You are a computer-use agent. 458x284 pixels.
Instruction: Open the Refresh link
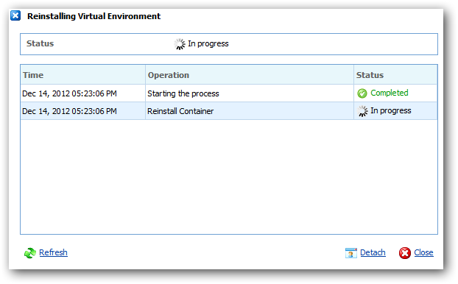[x=53, y=252]
